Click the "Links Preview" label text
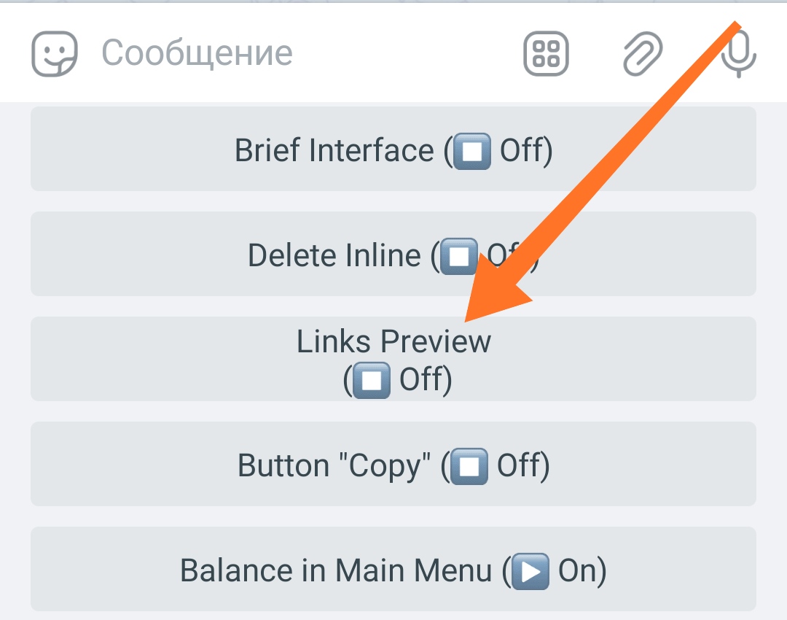The image size is (787, 620). point(393,341)
